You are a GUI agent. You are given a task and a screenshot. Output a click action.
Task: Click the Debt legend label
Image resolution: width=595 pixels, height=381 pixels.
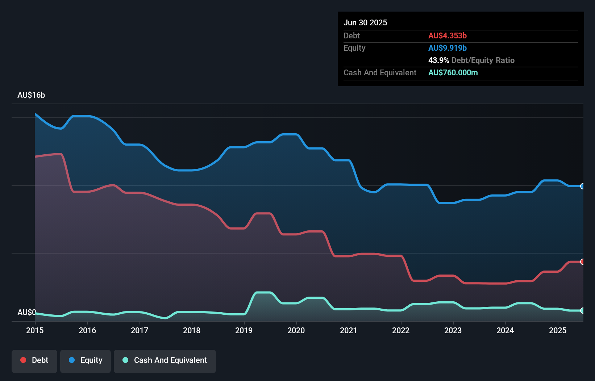point(40,360)
